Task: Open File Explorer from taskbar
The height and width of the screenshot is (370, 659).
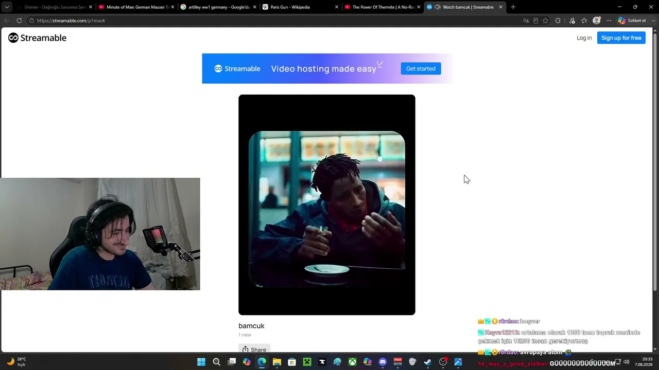Action: coord(277,362)
